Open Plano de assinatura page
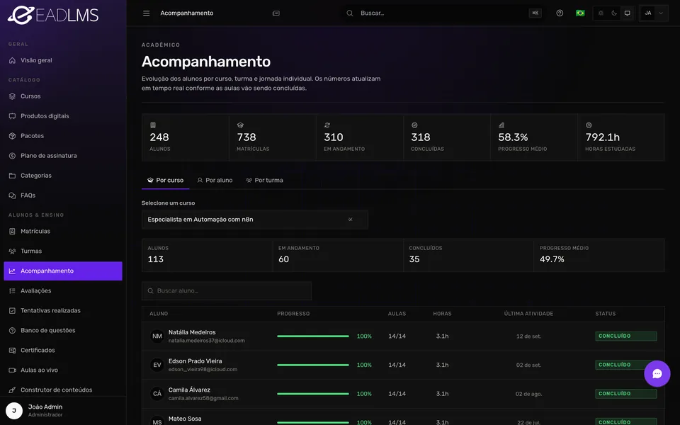This screenshot has height=425, width=680. click(x=63, y=156)
